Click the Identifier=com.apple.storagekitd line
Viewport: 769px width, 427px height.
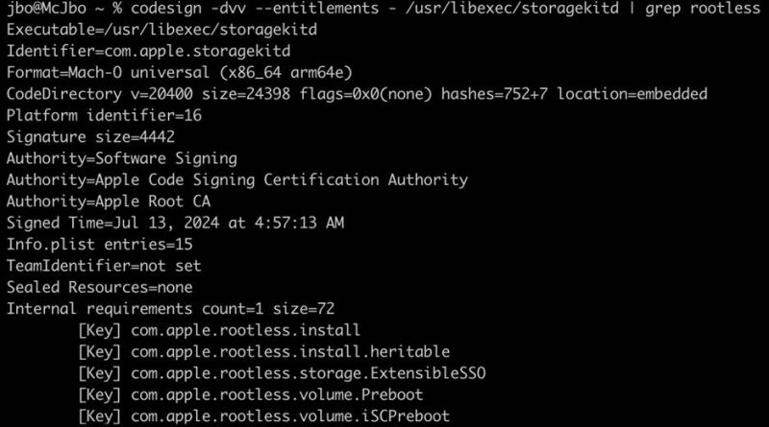(148, 51)
